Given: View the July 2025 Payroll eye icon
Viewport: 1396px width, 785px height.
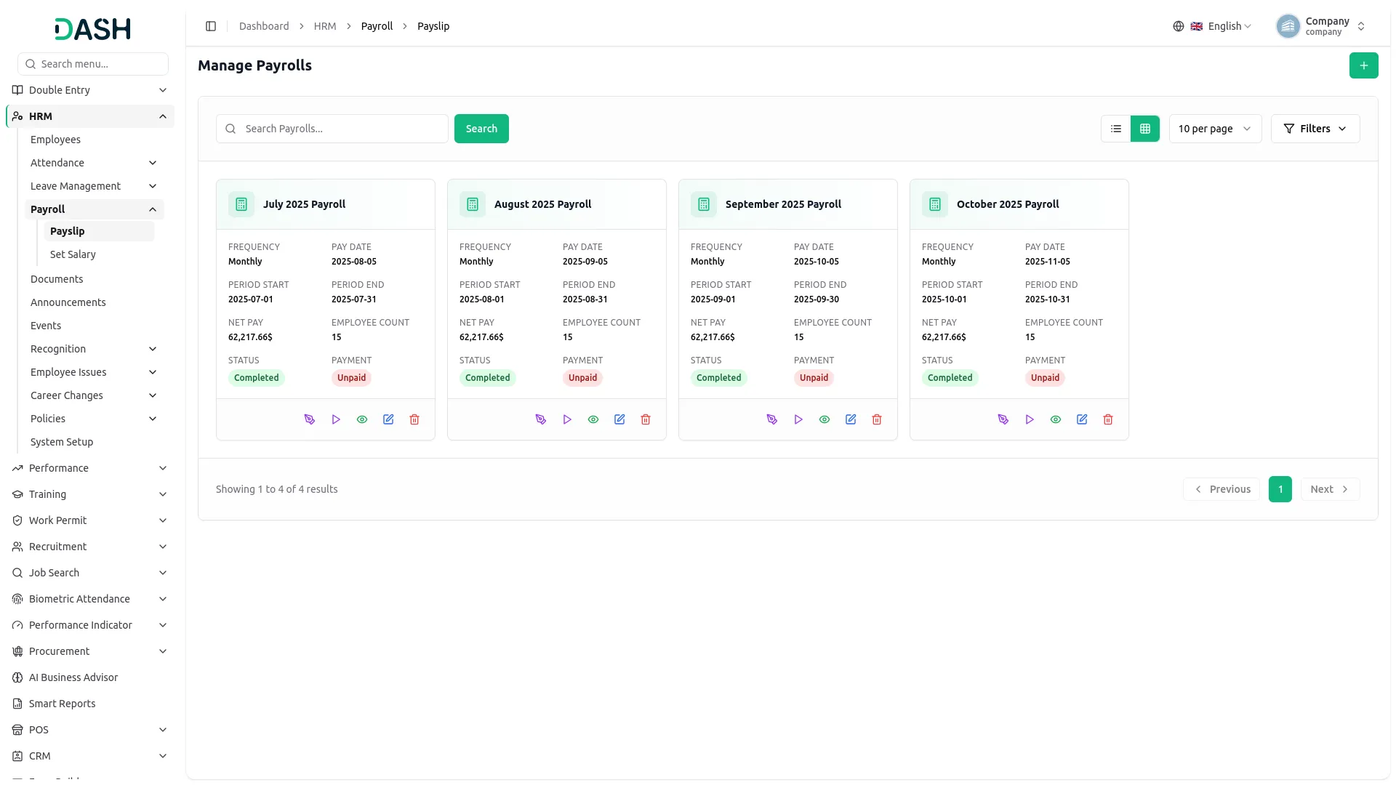Looking at the screenshot, I should click(x=362, y=419).
